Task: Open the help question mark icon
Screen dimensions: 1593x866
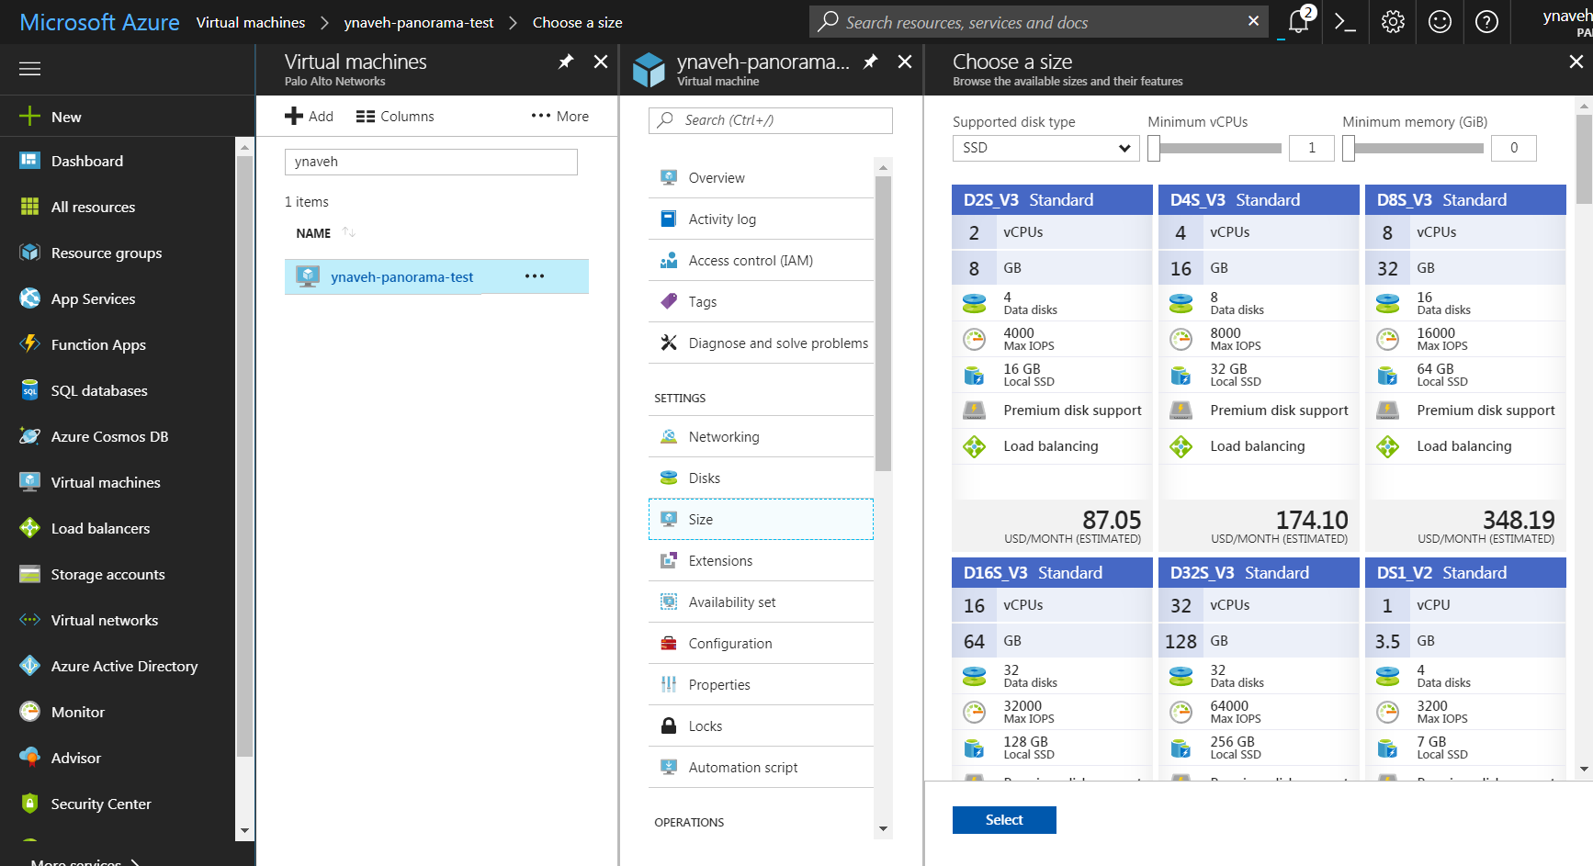Action: pos(1486,22)
